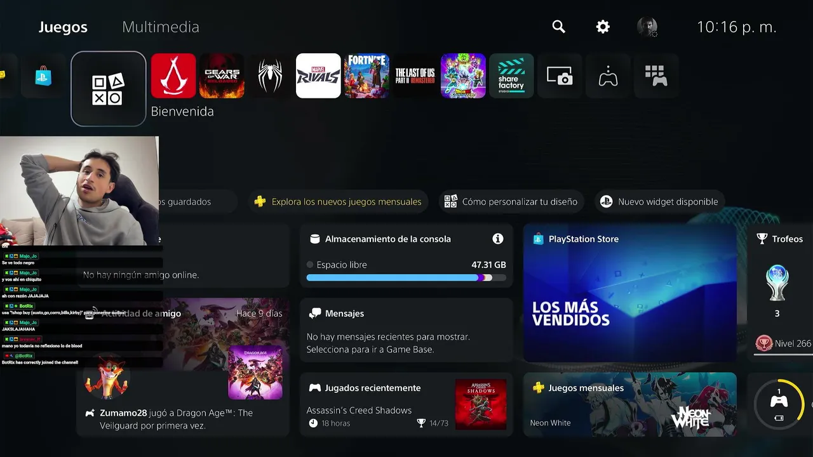Select Cómo personalizar tu diseño chip
The height and width of the screenshot is (457, 813).
511,202
